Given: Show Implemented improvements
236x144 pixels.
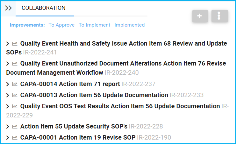Looking at the screenshot, I should [x=130, y=25].
